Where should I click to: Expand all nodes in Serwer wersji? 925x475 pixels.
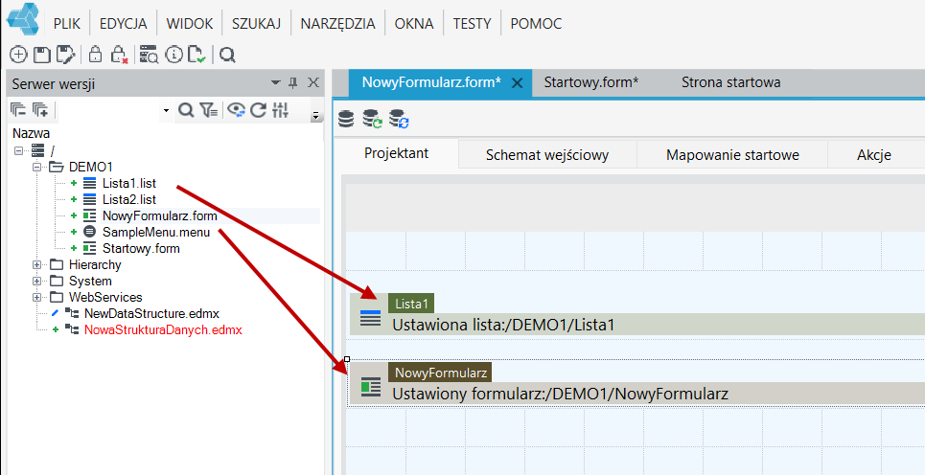tap(40, 109)
